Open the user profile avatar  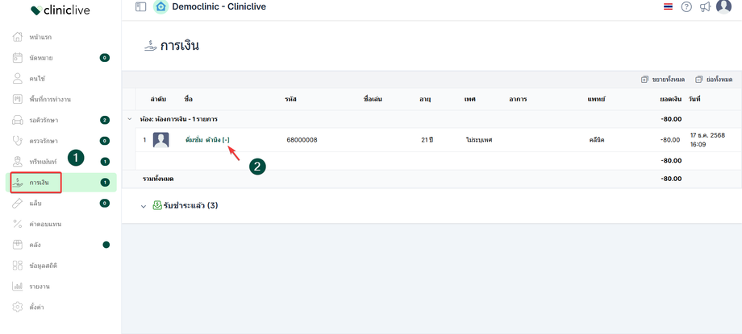point(723,6)
